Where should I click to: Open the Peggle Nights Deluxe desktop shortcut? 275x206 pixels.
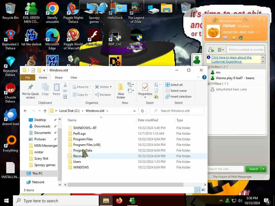pyautogui.click(x=73, y=13)
